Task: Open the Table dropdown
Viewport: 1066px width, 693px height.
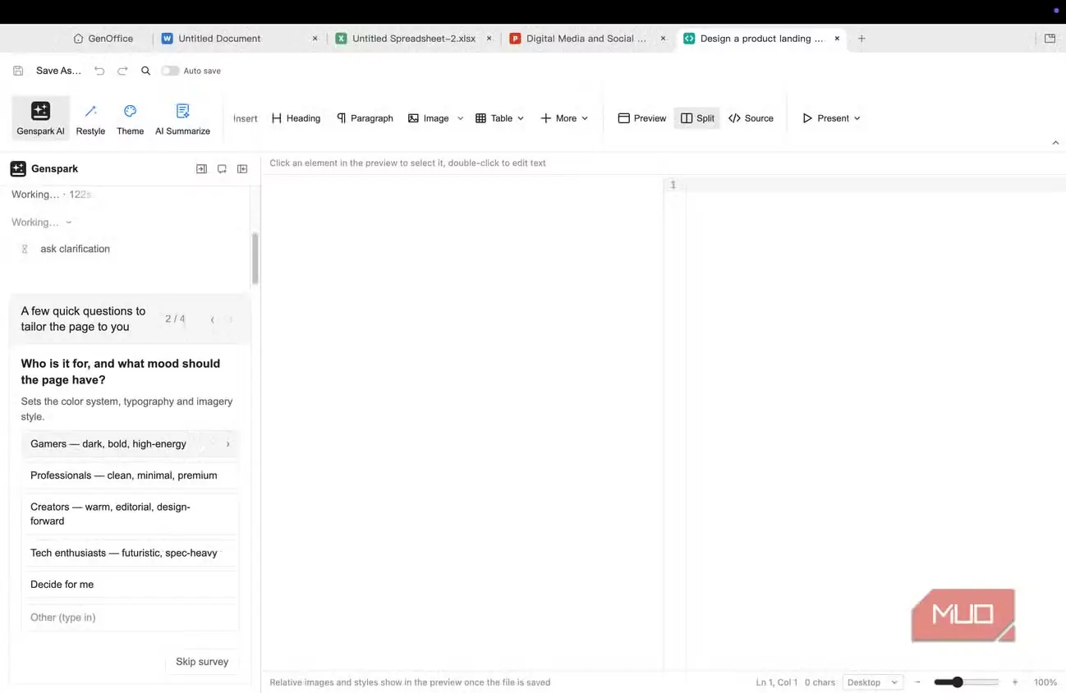Action: pyautogui.click(x=499, y=118)
